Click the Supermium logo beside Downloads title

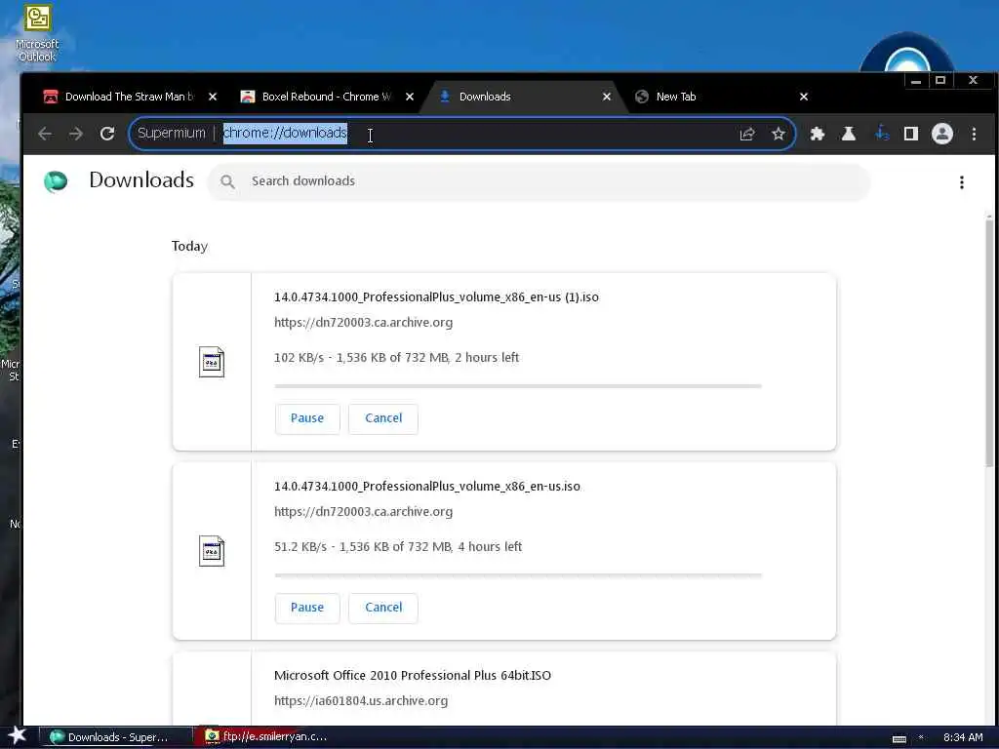point(56,181)
